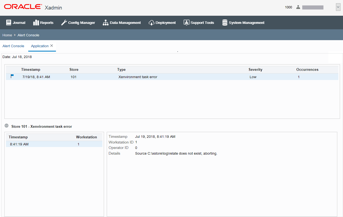
Task: Select the Application tab
Action: click(39, 46)
